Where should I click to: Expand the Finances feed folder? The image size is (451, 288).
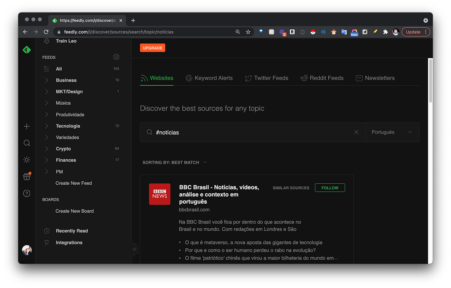46,160
